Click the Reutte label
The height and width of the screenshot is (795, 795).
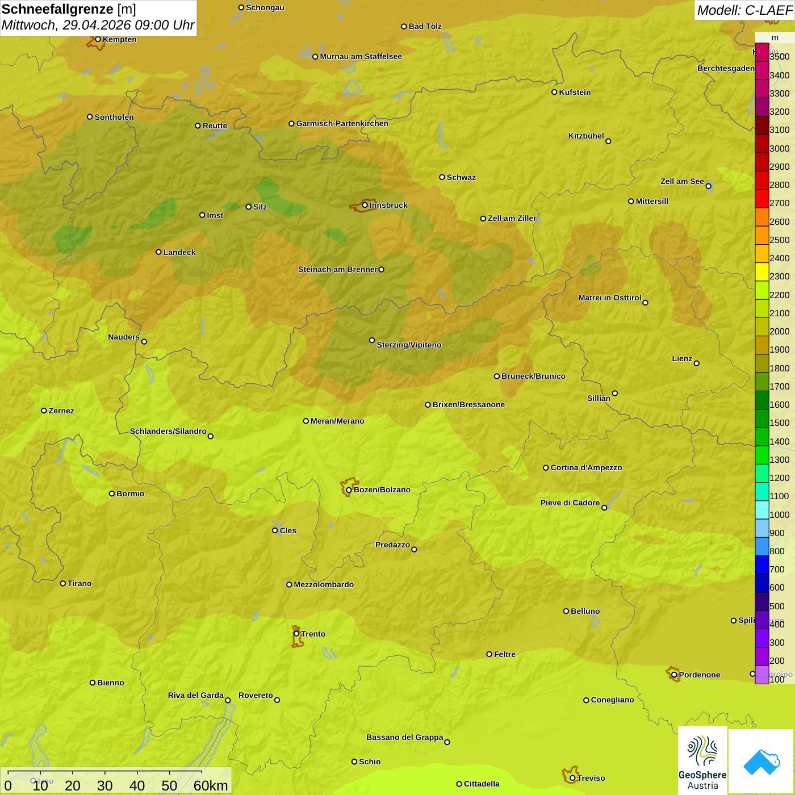tap(215, 125)
